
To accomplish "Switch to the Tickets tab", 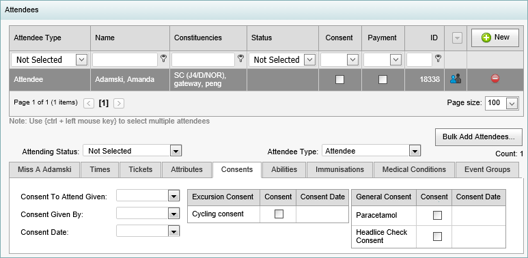I will point(141,169).
